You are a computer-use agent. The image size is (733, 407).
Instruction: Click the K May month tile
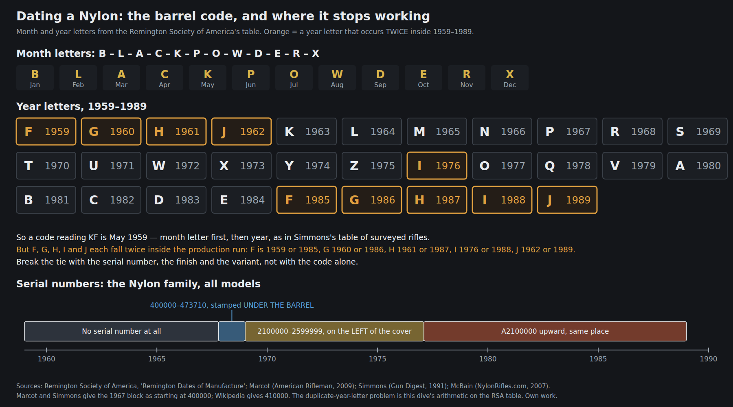click(208, 78)
